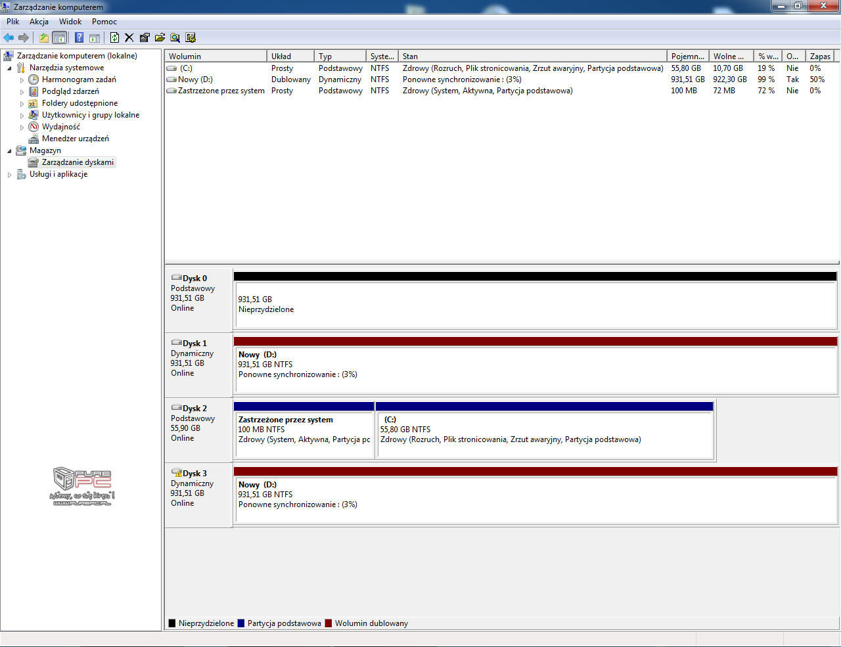This screenshot has height=647, width=841.
Task: Click the last toolbar icon with gold star
Action: 191,37
